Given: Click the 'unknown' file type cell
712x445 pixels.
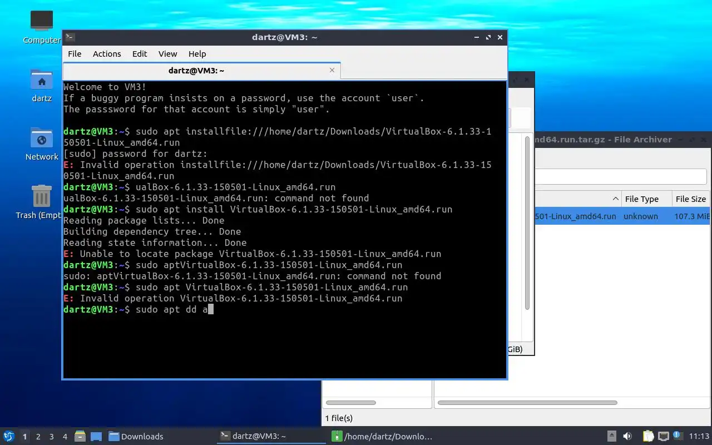Looking at the screenshot, I should 641,216.
